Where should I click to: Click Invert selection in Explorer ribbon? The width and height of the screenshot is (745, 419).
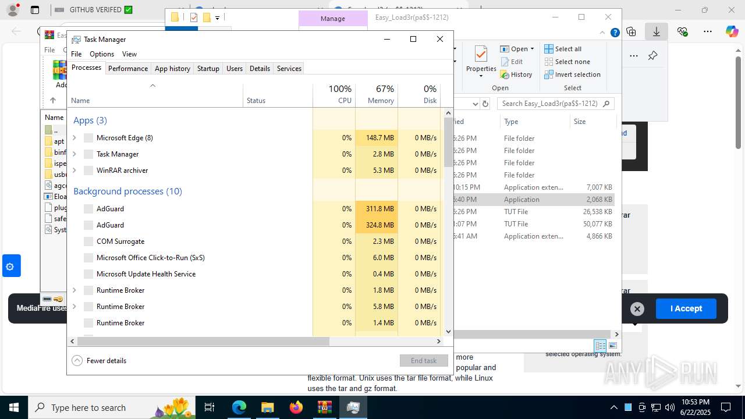pyautogui.click(x=573, y=74)
